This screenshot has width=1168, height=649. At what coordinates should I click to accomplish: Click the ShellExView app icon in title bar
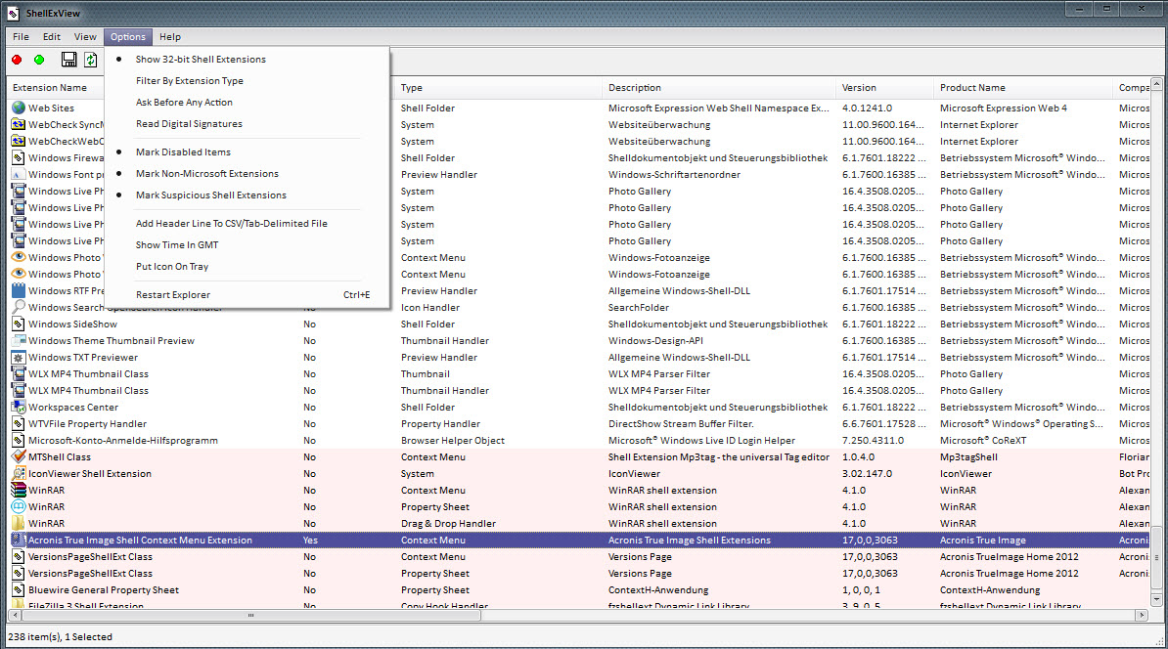(13, 13)
